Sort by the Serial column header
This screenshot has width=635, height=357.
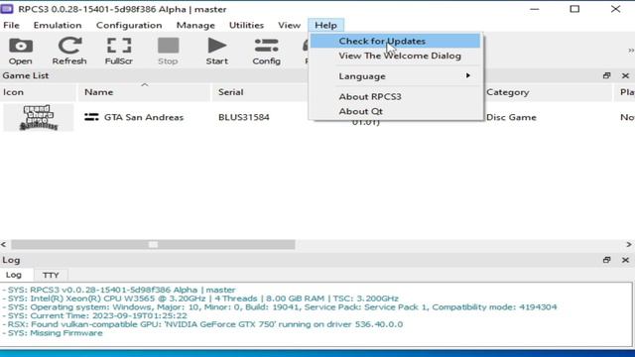(259, 92)
